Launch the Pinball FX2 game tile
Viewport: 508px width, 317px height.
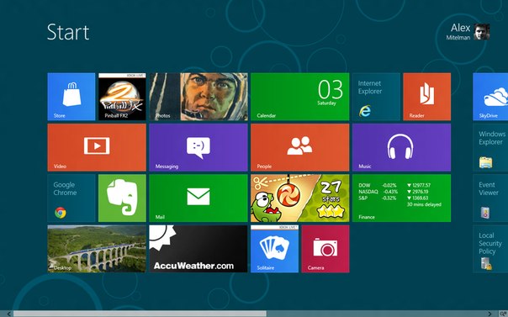[x=122, y=97]
